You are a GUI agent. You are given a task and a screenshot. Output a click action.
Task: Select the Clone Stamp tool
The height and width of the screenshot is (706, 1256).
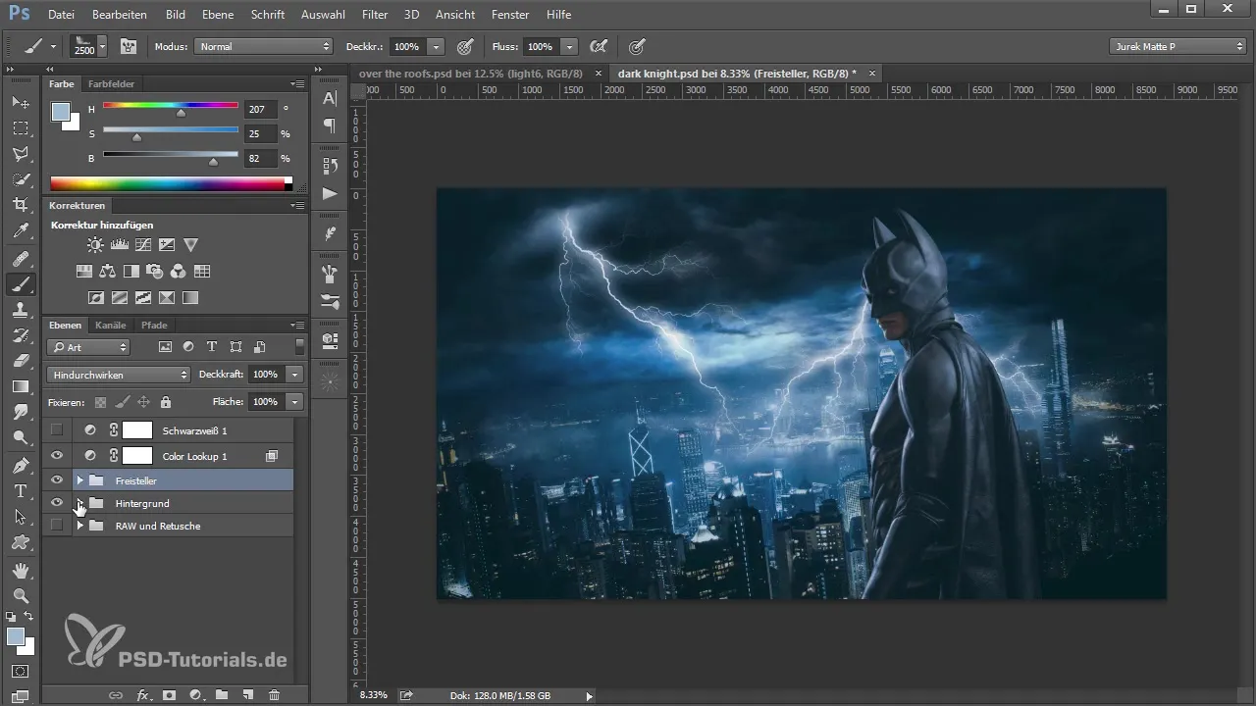coord(20,310)
